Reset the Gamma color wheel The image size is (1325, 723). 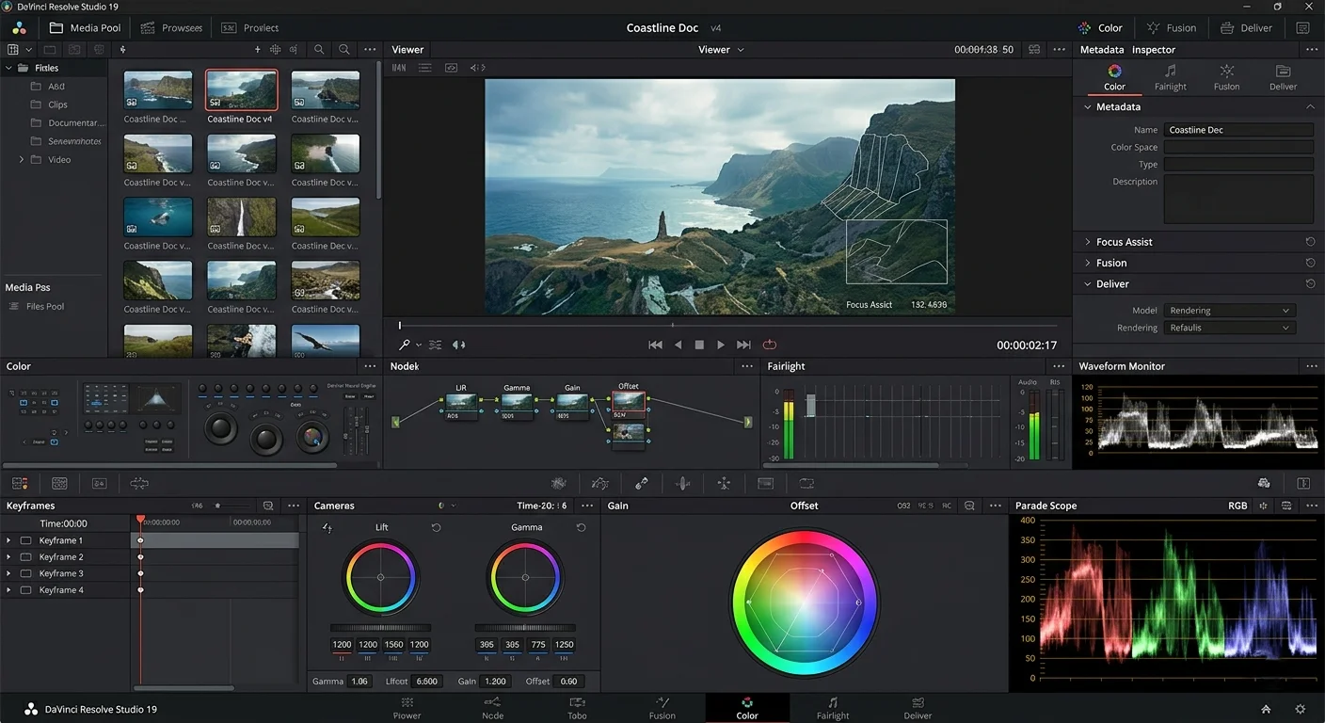click(x=581, y=527)
